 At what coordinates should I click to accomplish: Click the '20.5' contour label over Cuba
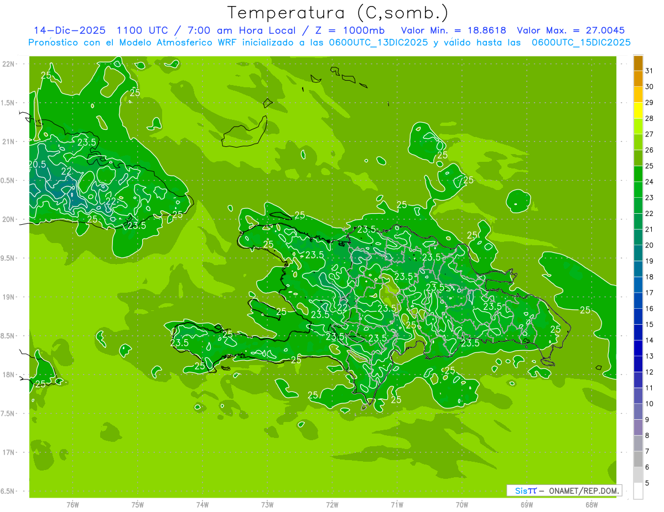37,164
